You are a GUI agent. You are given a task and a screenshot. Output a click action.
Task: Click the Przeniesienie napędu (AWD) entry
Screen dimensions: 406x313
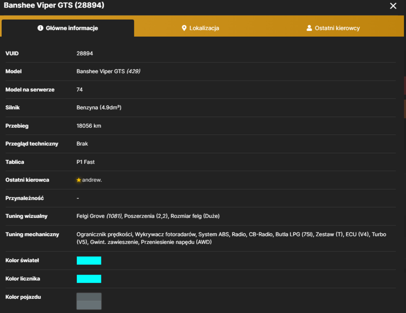[177, 242]
